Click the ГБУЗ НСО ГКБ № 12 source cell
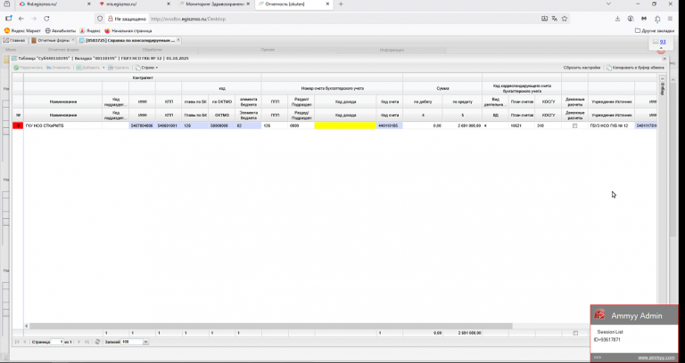 (611, 125)
